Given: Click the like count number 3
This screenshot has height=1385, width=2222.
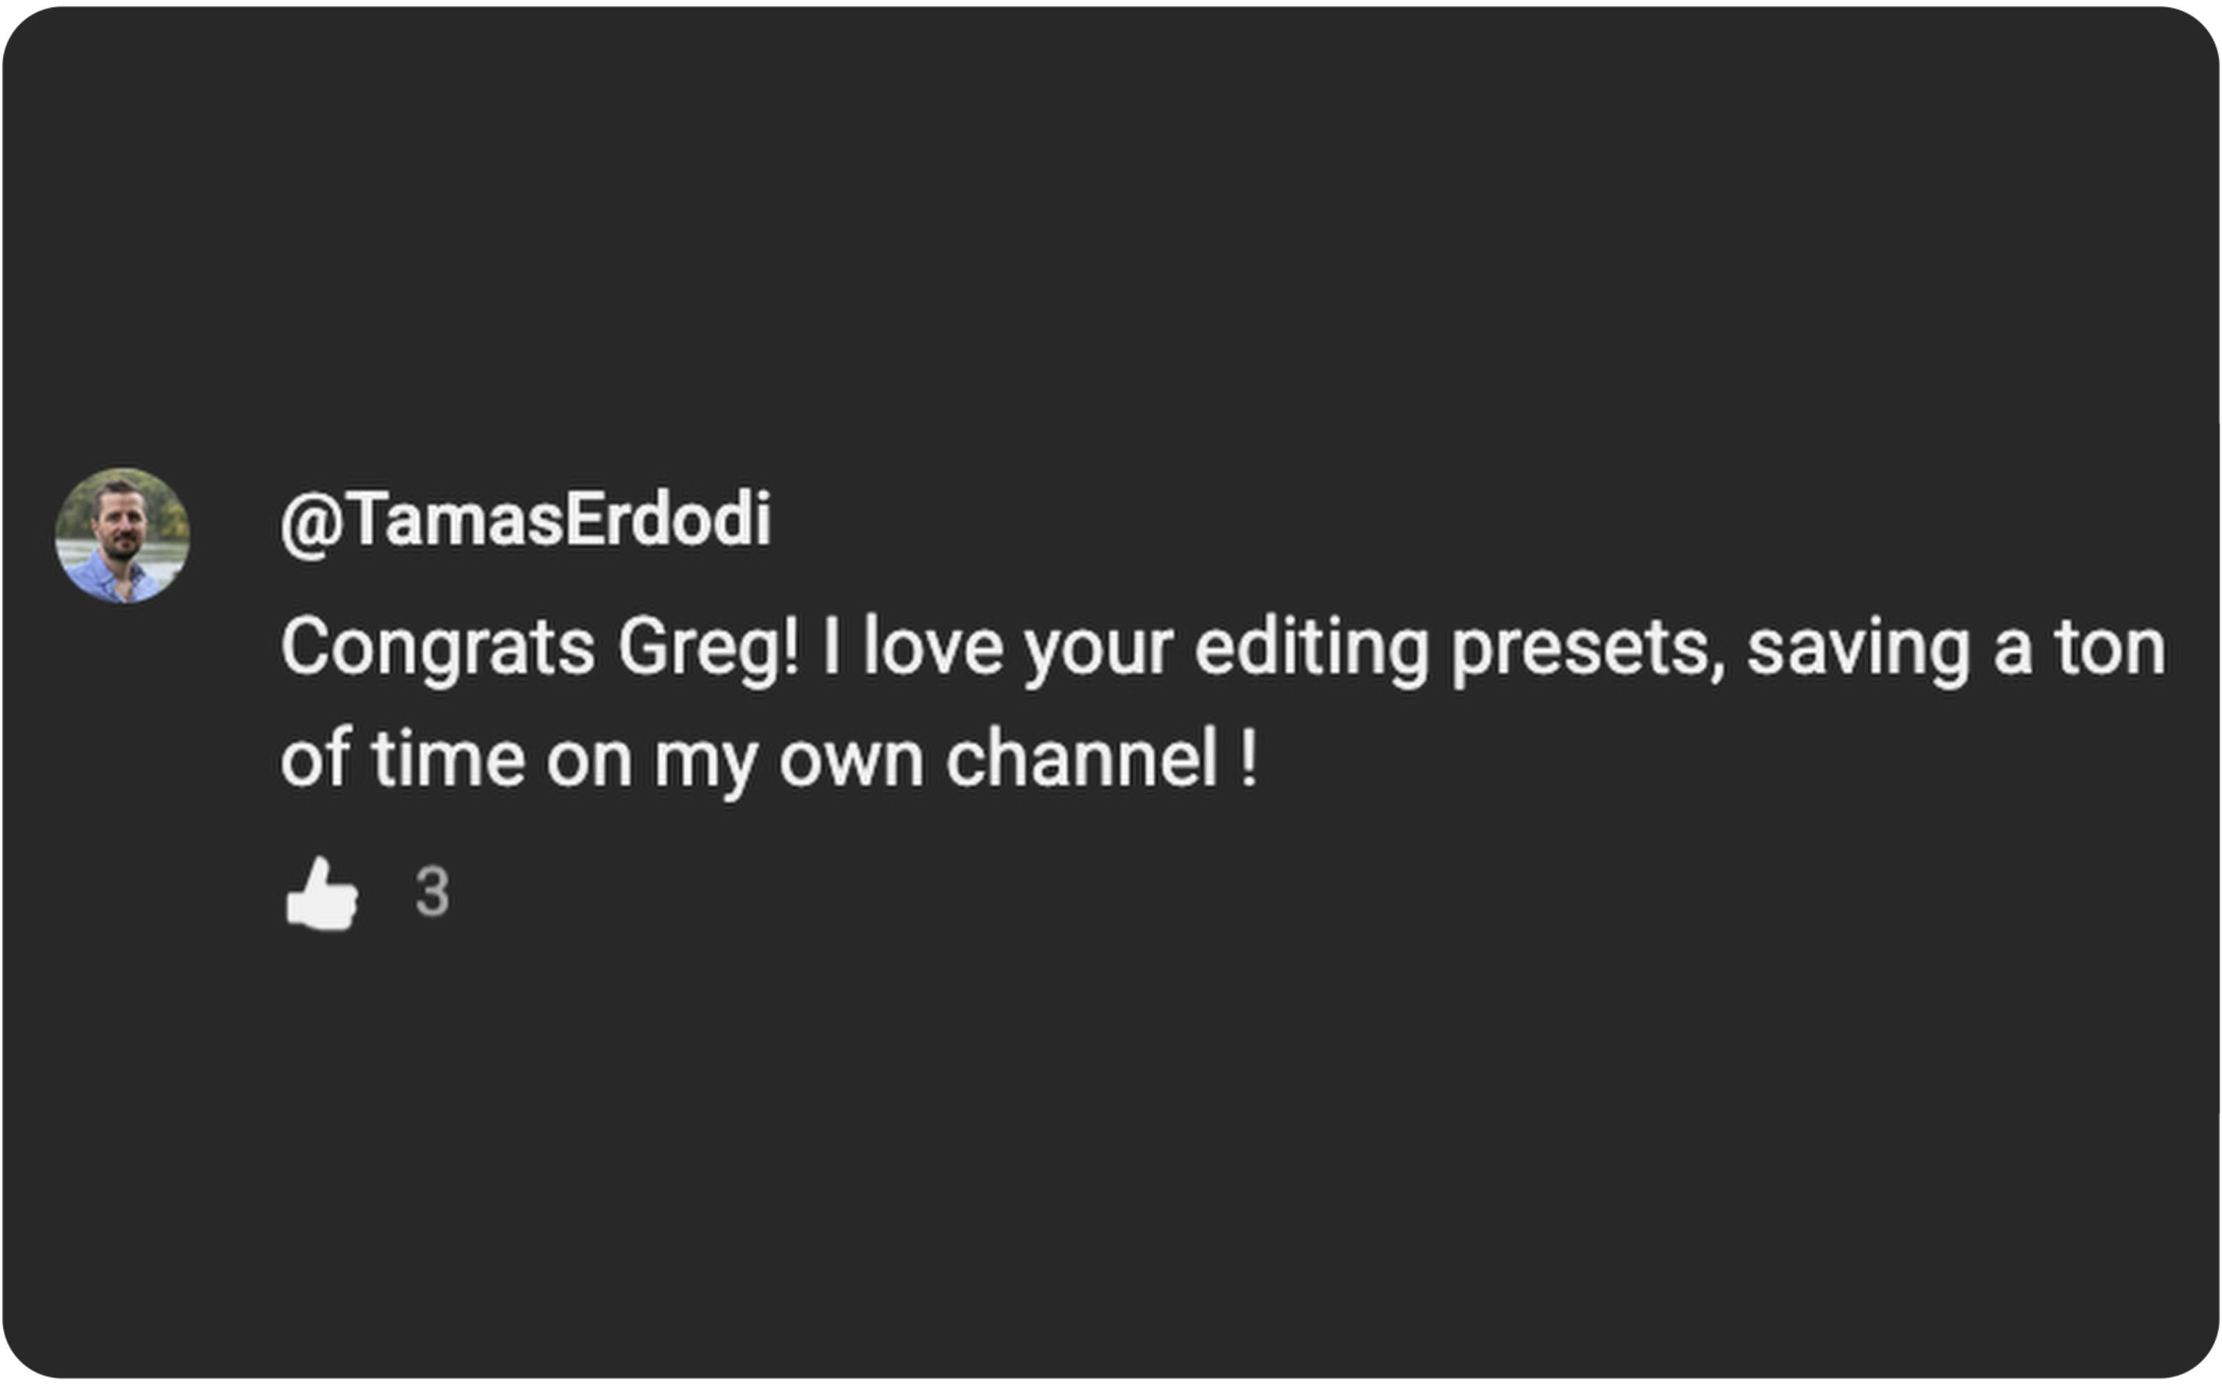Looking at the screenshot, I should pos(432,891).
